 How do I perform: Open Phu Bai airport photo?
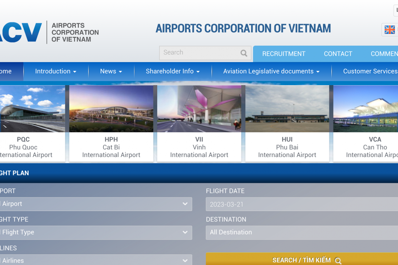coord(287,109)
